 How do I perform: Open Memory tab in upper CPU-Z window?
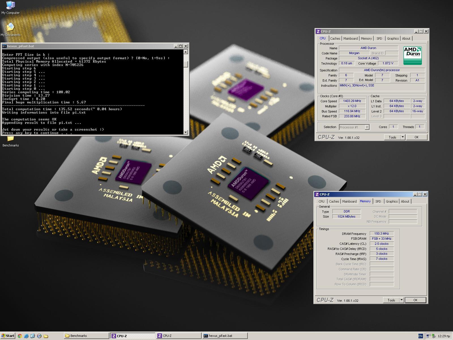366,39
